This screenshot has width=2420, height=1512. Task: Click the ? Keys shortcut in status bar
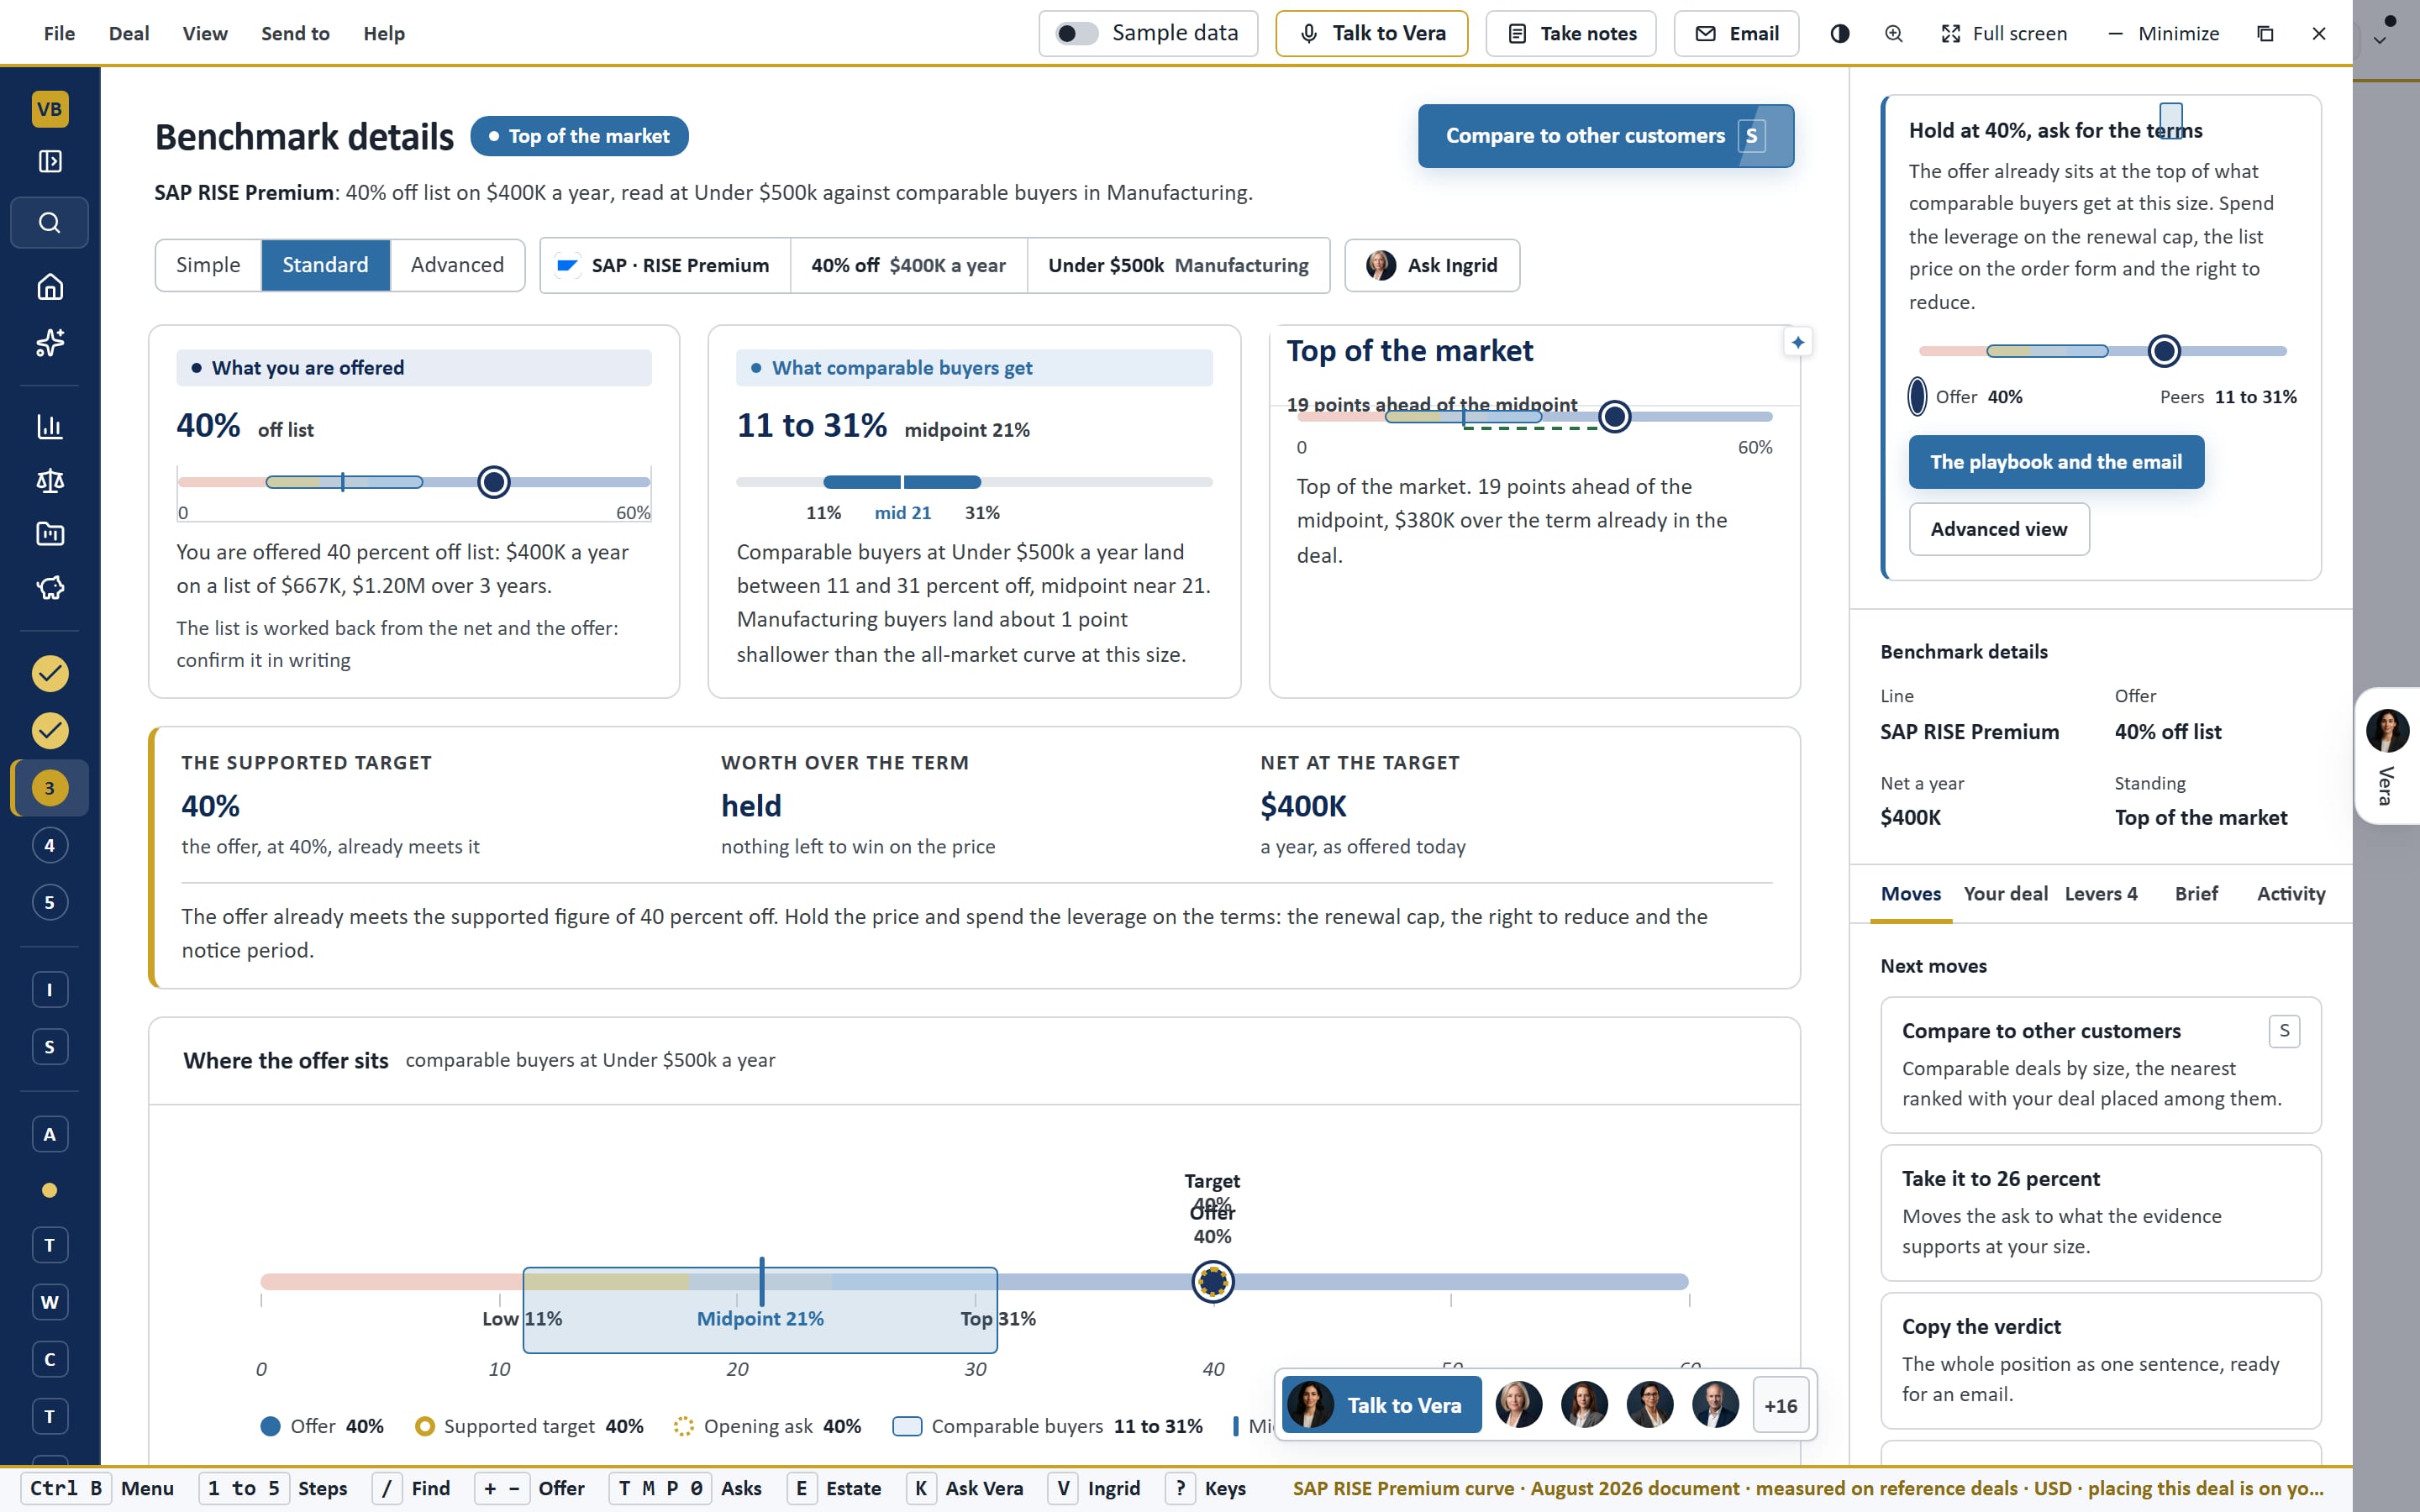[1206, 1488]
